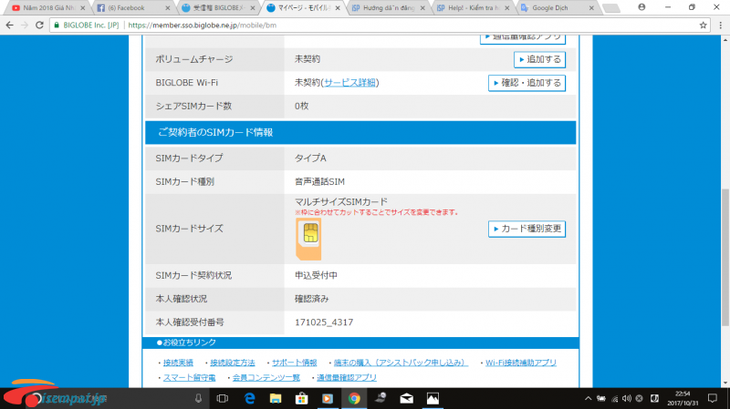730x409 pixels.
Task: Launch Microsoft Edge from the taskbar
Action: click(x=249, y=398)
